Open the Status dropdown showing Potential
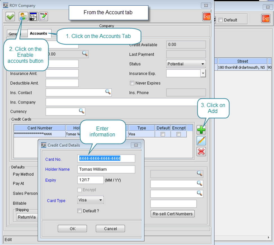Screen dimensions: 274x245 (186, 64)
